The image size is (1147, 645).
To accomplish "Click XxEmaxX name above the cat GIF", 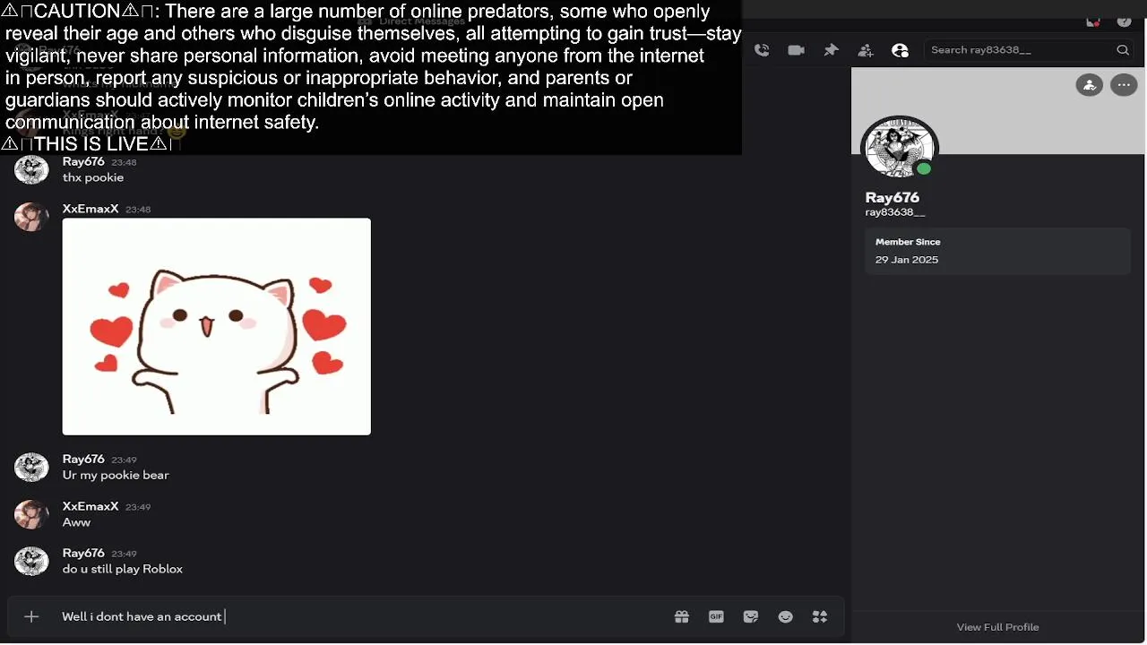I will pos(91,209).
